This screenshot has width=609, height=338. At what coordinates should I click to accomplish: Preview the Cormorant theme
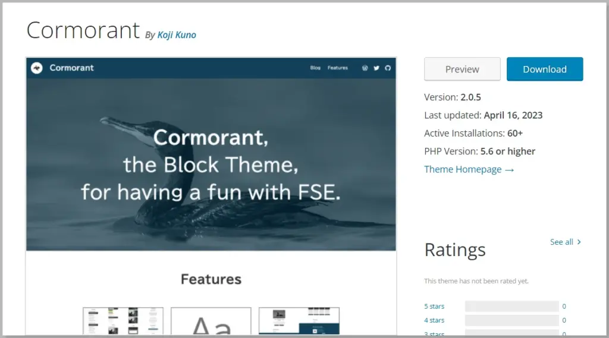[x=462, y=69]
